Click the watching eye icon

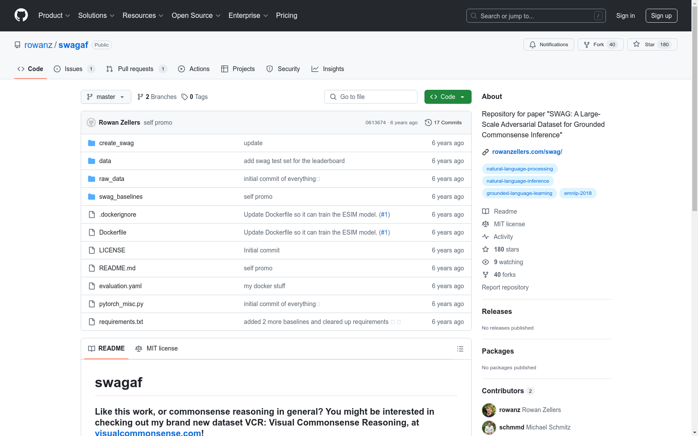(x=486, y=262)
